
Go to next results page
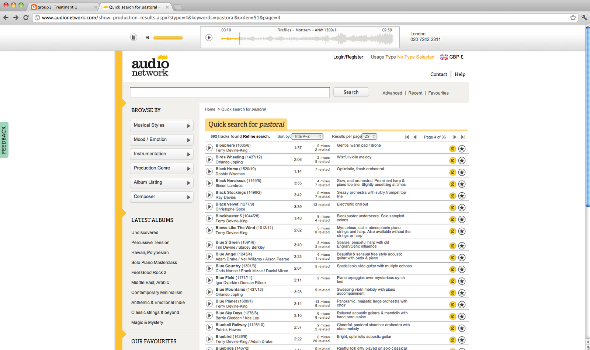click(455, 137)
